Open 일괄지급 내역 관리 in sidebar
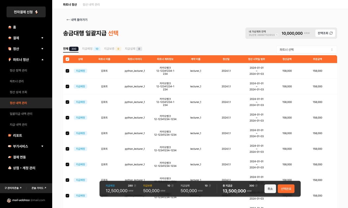Viewport: 348px width, 208px height. pyautogui.click(x=21, y=114)
